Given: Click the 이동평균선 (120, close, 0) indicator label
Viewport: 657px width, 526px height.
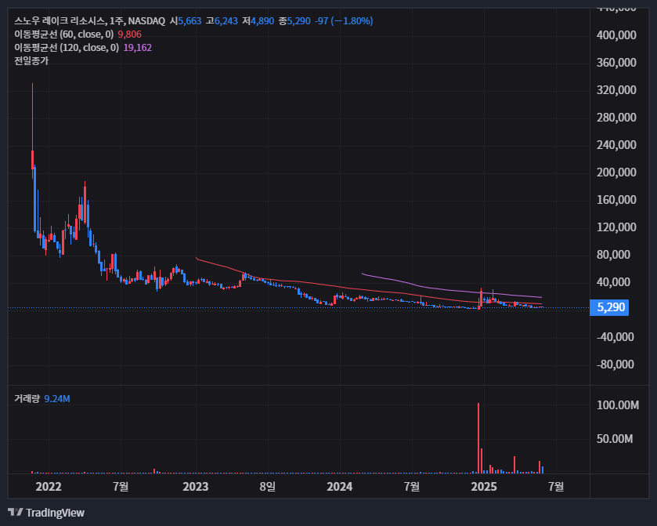Looking at the screenshot, I should pos(67,48).
